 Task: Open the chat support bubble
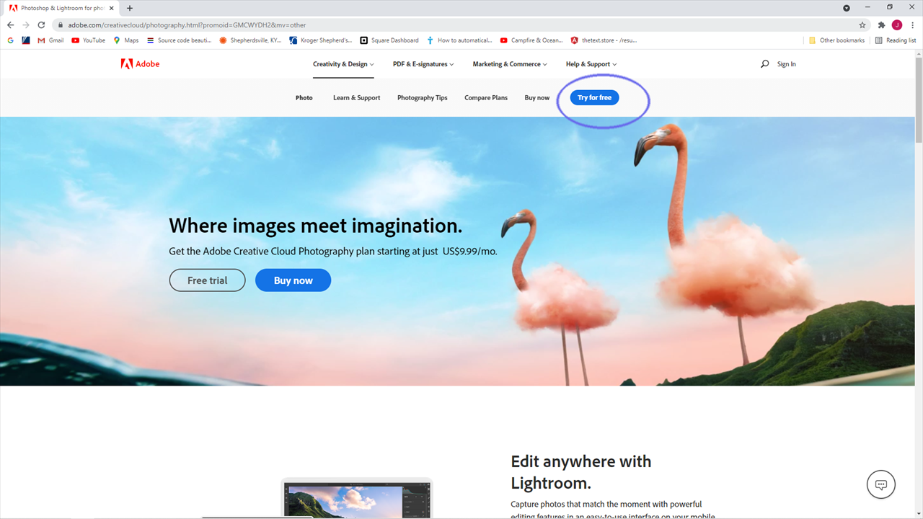click(x=880, y=484)
